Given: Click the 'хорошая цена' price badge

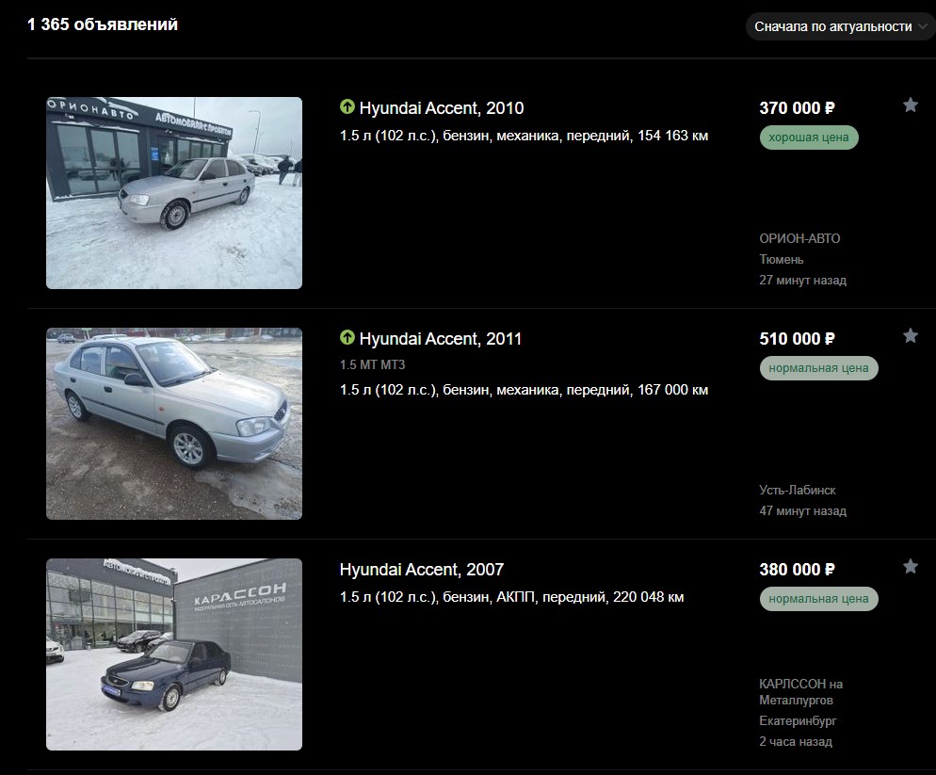Looking at the screenshot, I should click(x=809, y=137).
